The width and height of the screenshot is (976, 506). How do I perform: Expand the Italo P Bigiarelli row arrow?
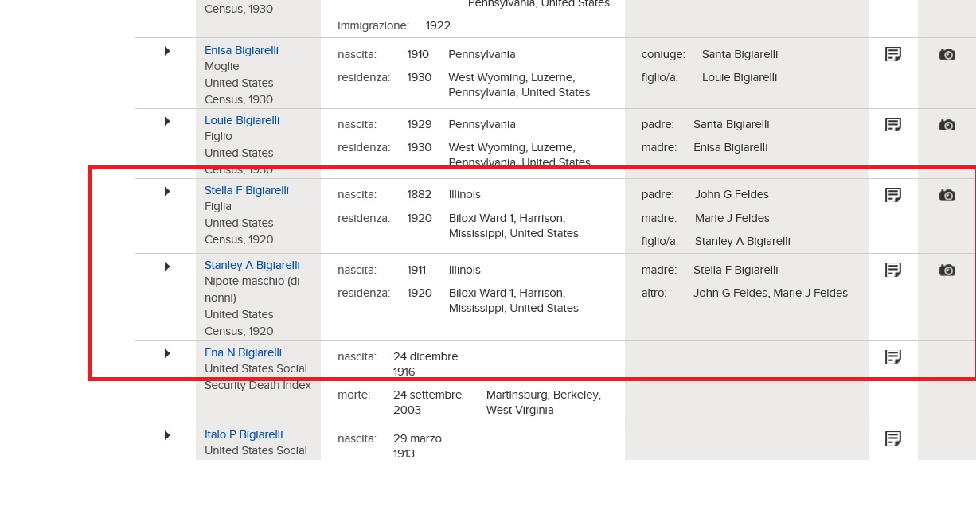click(x=167, y=435)
